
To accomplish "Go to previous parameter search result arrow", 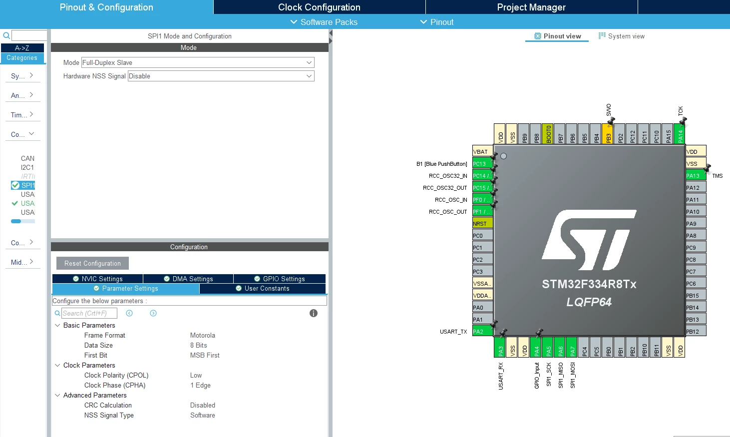I will (129, 313).
